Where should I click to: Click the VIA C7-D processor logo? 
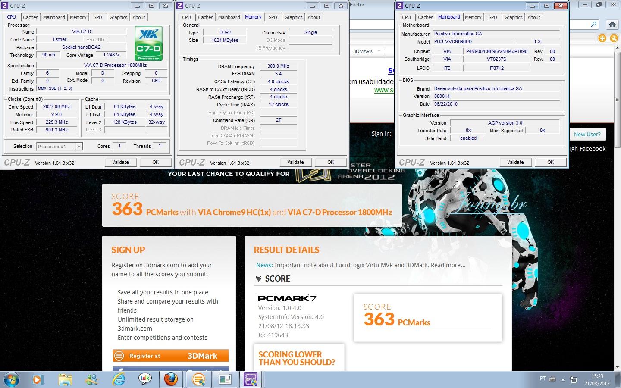(x=149, y=43)
